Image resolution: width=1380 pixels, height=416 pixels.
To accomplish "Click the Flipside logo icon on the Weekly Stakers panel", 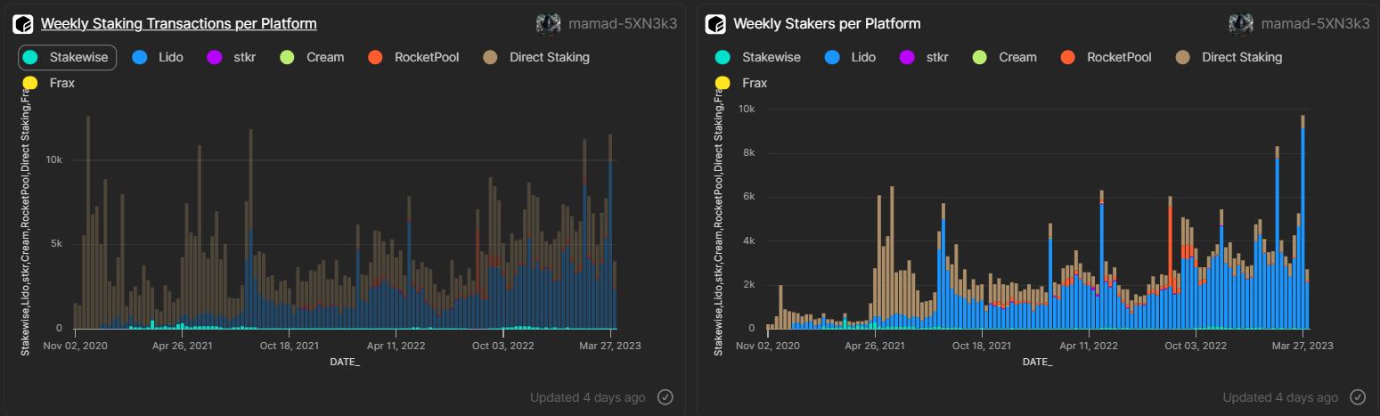I will [x=715, y=24].
